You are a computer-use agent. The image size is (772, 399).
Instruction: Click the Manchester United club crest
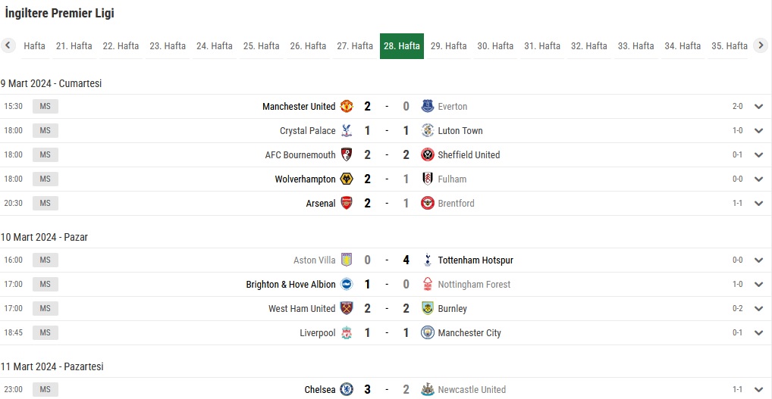[347, 106]
